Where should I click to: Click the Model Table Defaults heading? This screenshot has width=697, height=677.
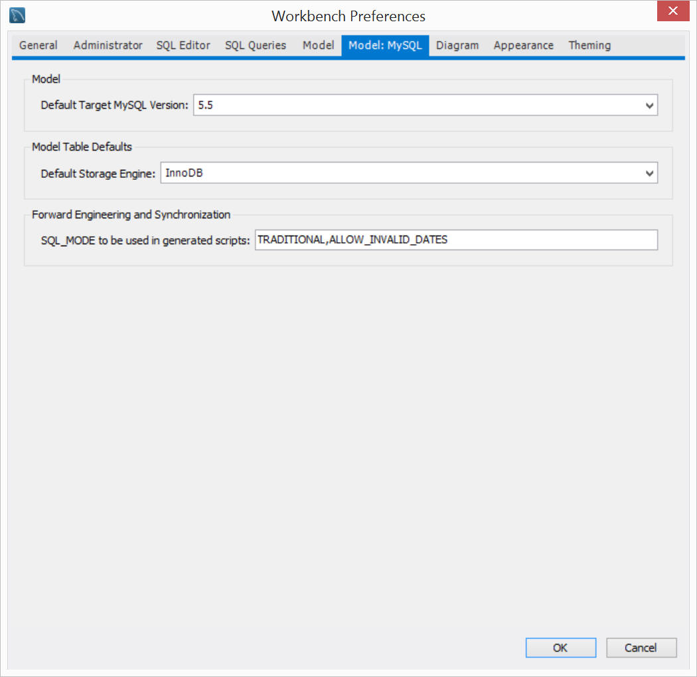pyautogui.click(x=82, y=147)
